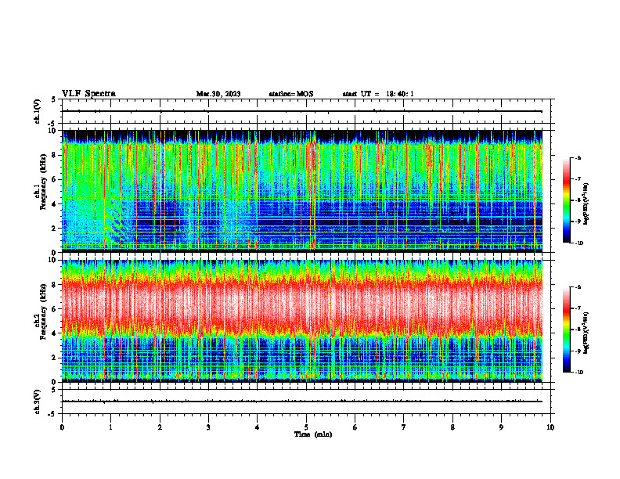Click the "-6" label on ch.1 colorbar
620x479 pixels.
(579, 157)
